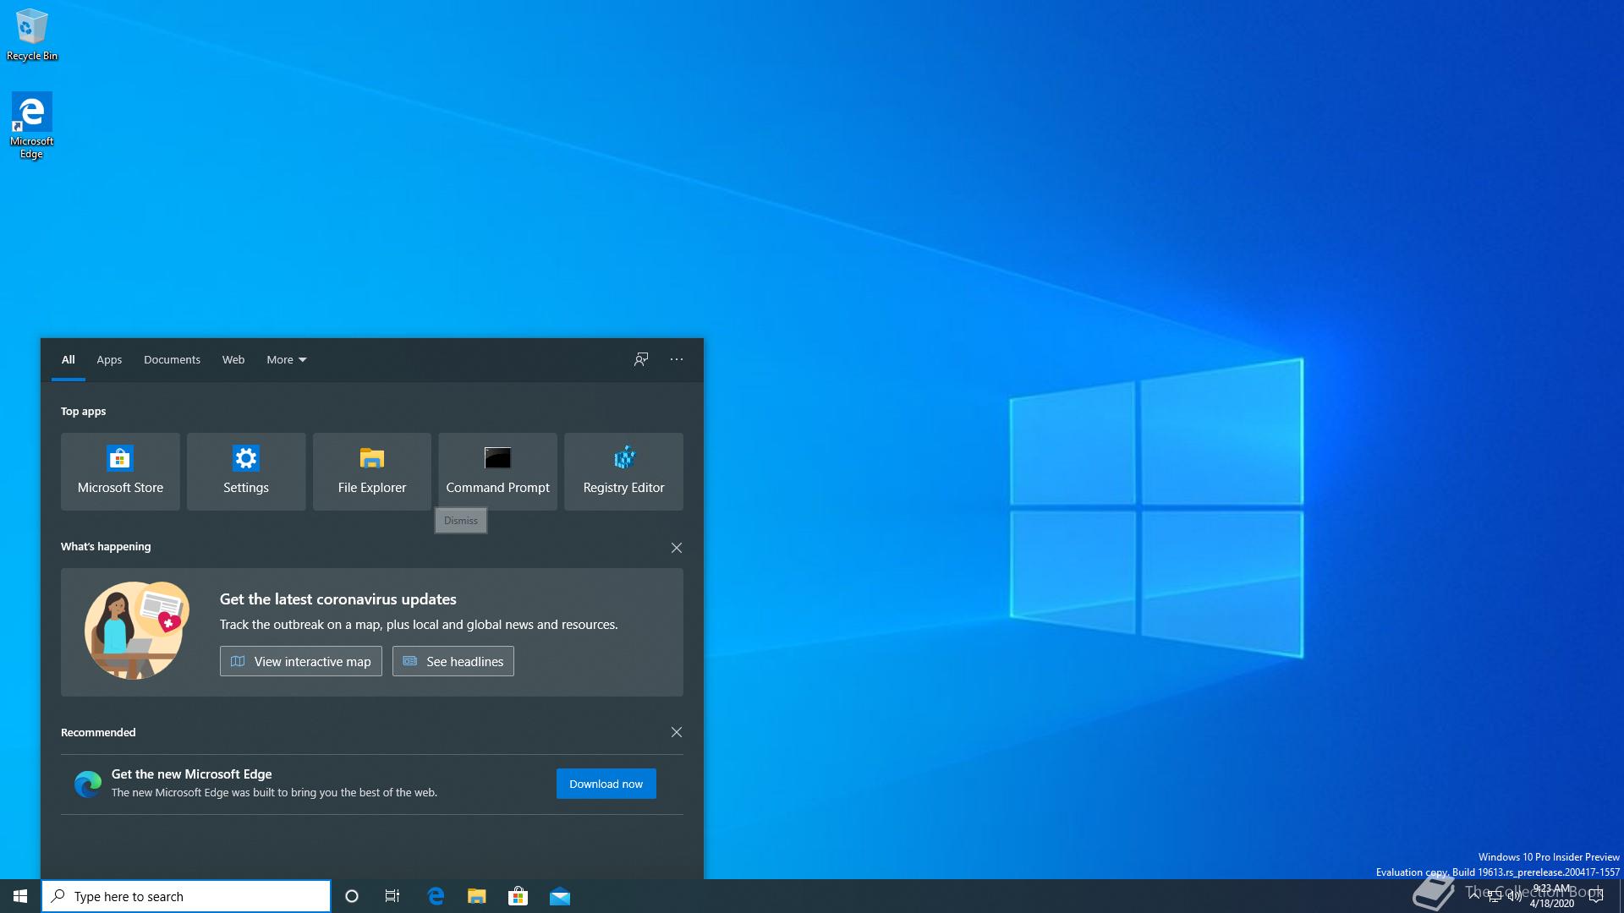This screenshot has height=913, width=1624.
Task: Open Cortana from taskbar
Action: click(352, 896)
